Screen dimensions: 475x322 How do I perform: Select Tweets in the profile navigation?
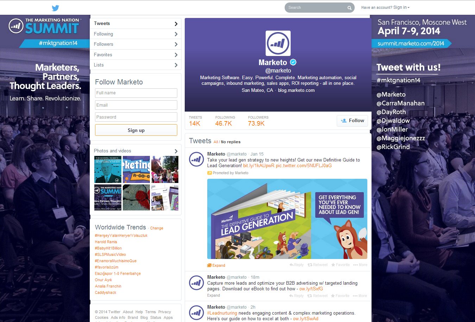pyautogui.click(x=136, y=24)
